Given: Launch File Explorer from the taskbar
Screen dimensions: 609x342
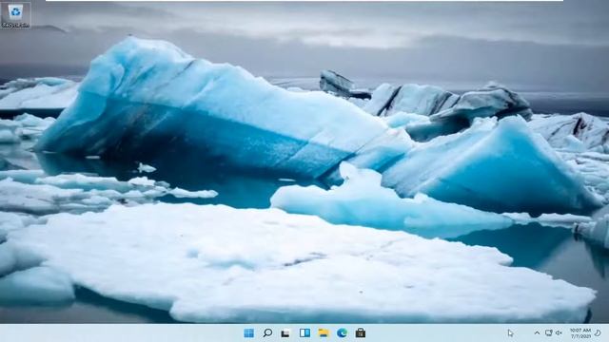Looking at the screenshot, I should (324, 333).
